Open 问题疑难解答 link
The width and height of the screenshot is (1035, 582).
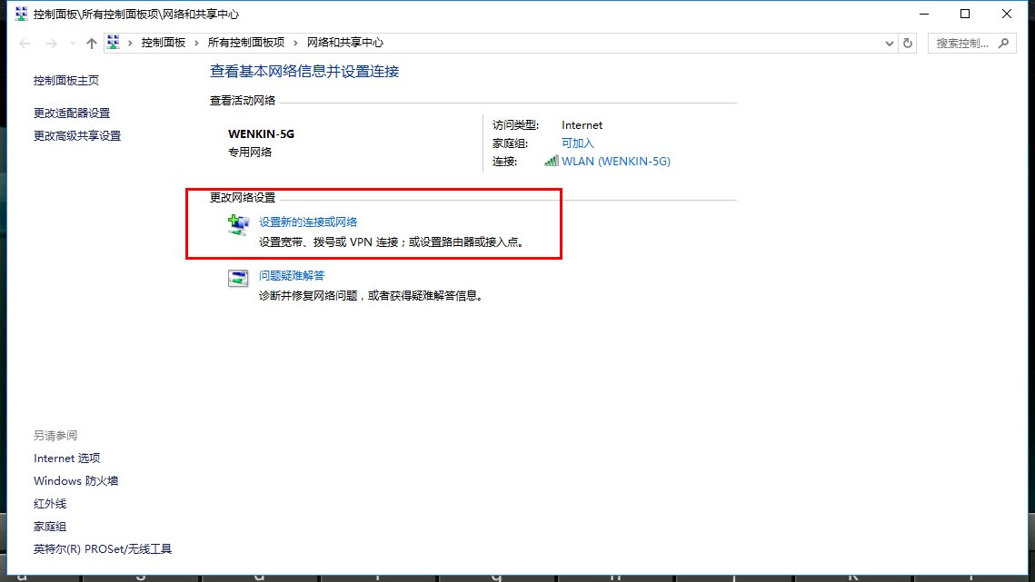(291, 275)
